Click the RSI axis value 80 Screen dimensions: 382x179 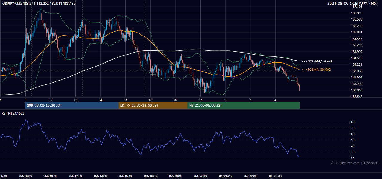tap(353, 122)
